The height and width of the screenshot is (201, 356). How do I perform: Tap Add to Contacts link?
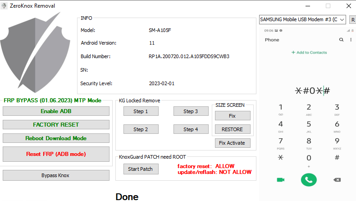click(309, 52)
